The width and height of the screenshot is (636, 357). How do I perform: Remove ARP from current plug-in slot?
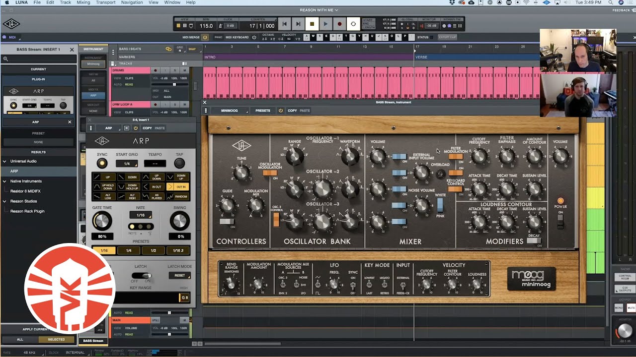(x=70, y=122)
